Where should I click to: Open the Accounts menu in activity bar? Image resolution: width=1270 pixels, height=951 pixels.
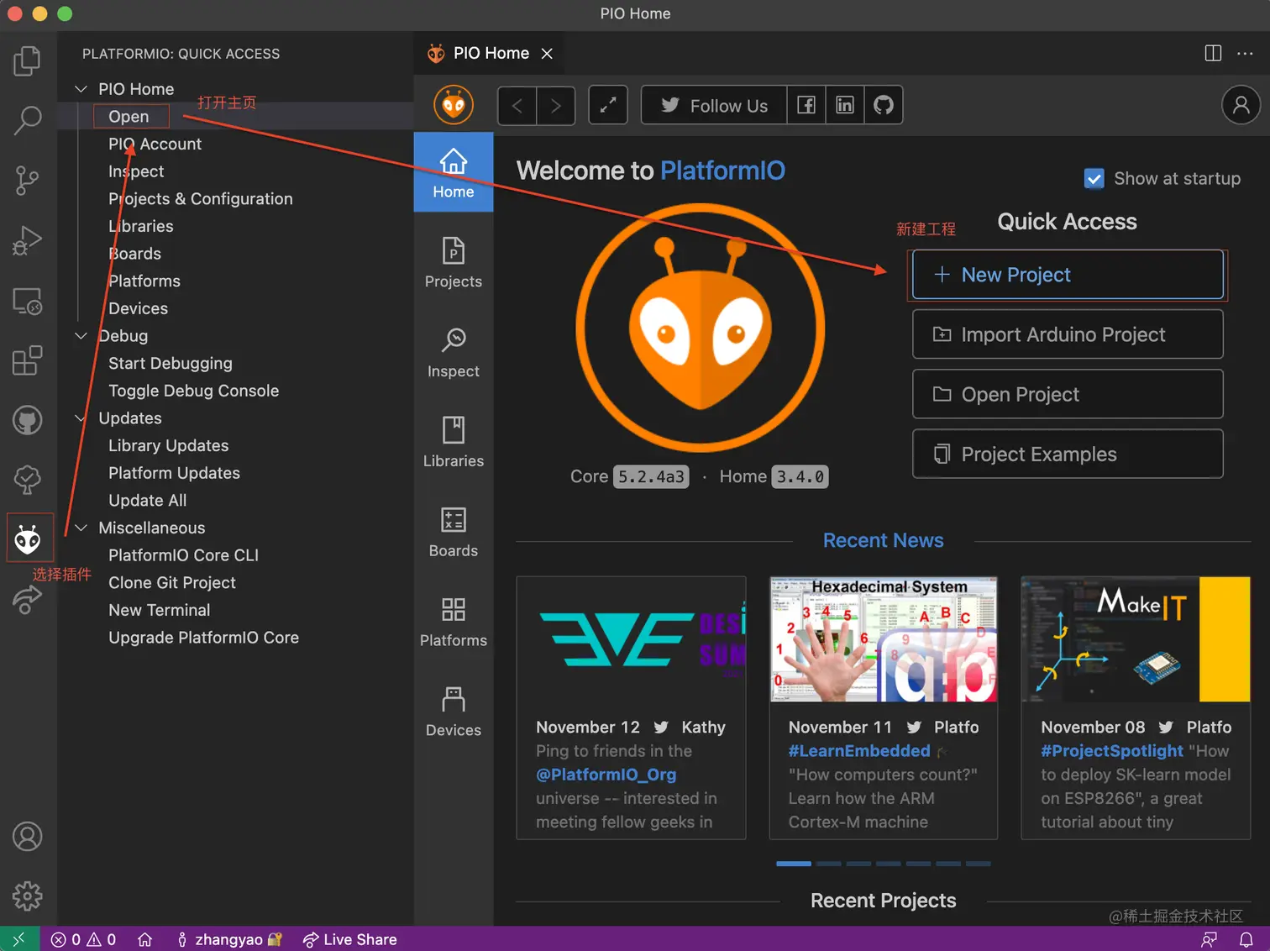(27, 837)
